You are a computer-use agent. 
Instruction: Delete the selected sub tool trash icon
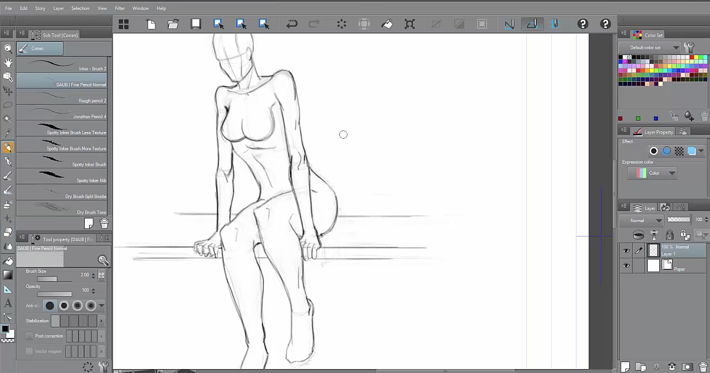[104, 223]
